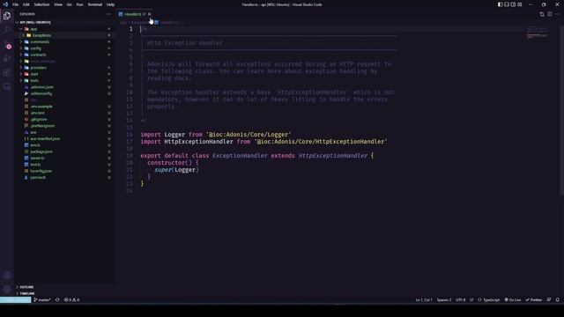Toggle the secondary side bar layout icon
The height and width of the screenshot is (317, 564).
click(513, 4)
